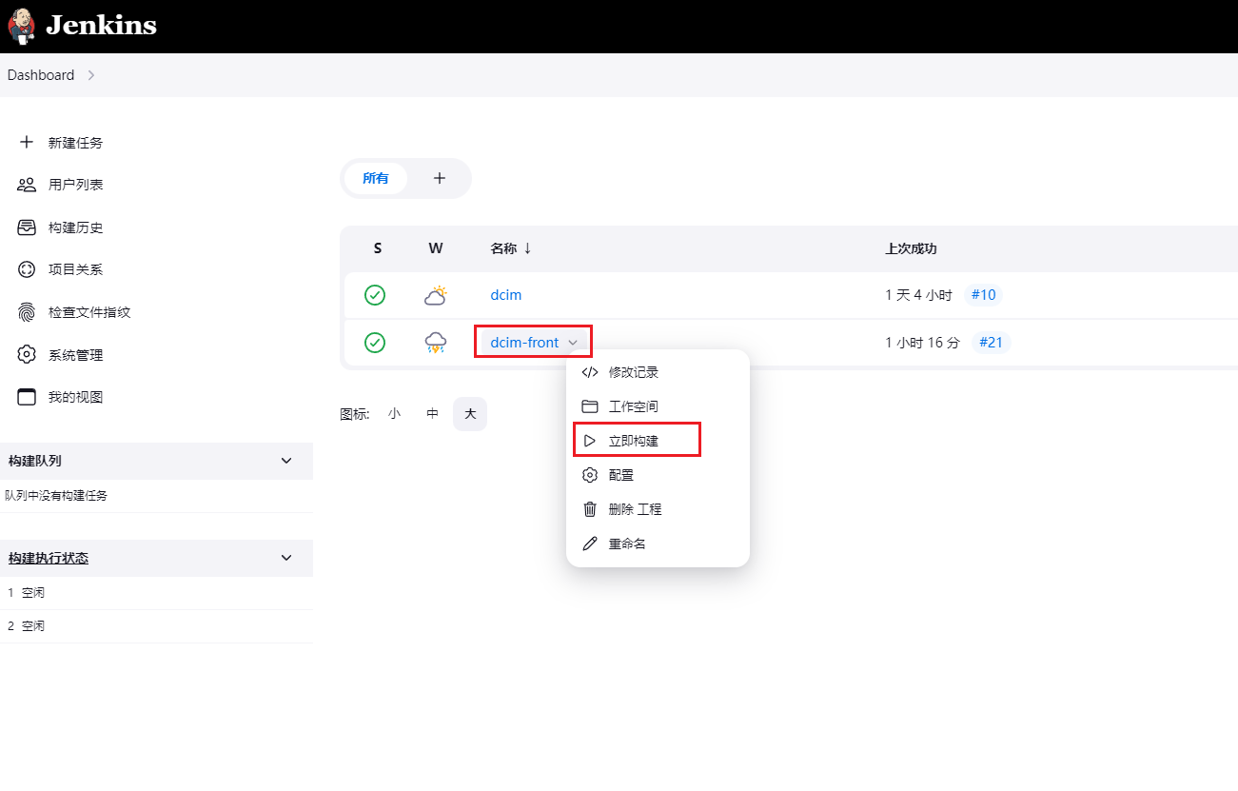Click the trash icon for 删除 工程
Image resolution: width=1238 pixels, height=791 pixels.
pyautogui.click(x=590, y=509)
